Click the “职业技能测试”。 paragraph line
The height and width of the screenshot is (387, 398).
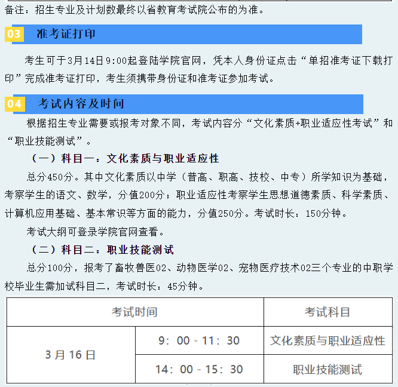49,142
